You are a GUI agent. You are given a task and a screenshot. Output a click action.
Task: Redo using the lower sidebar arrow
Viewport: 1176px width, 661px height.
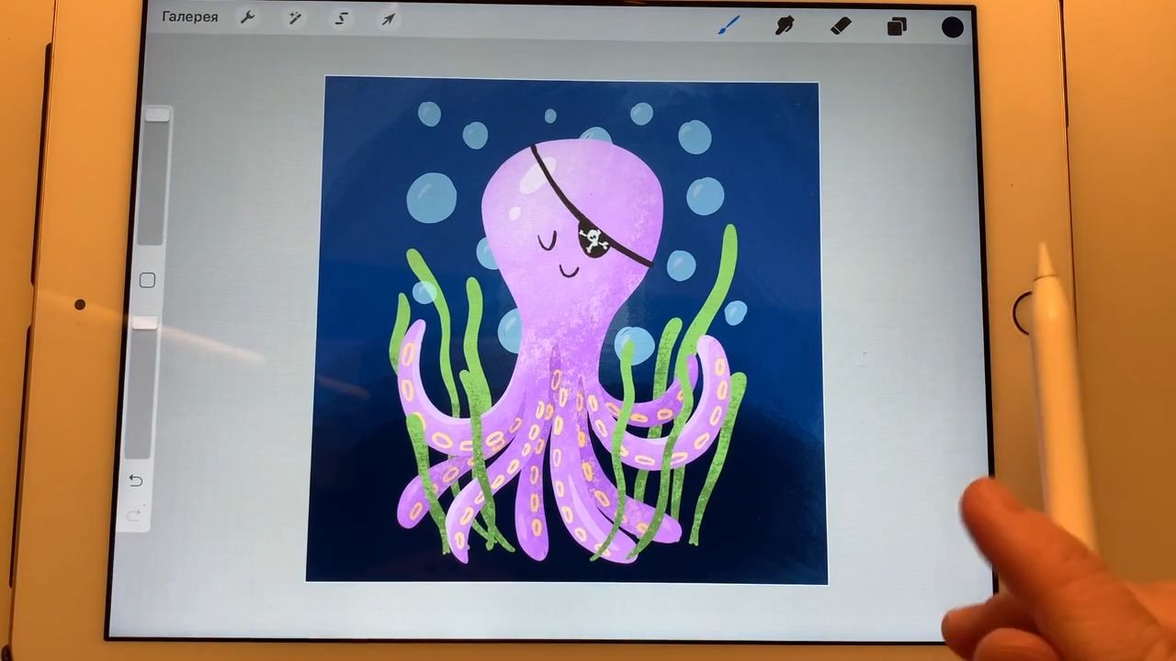click(134, 515)
